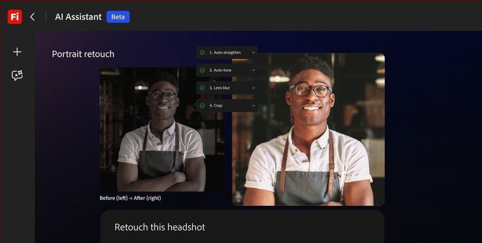Select the '3. Lens blur' step label
Image resolution: width=482 pixels, height=243 pixels.
pyautogui.click(x=219, y=88)
